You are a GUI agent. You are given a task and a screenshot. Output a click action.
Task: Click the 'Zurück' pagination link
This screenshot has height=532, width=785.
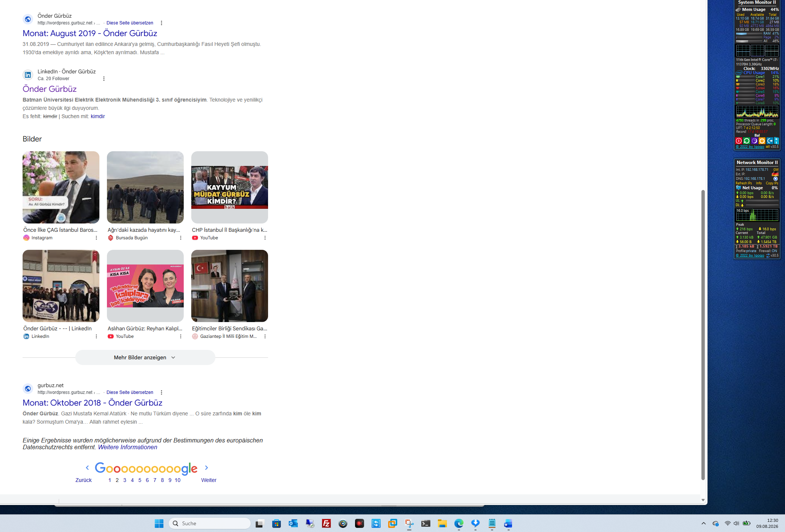point(84,480)
